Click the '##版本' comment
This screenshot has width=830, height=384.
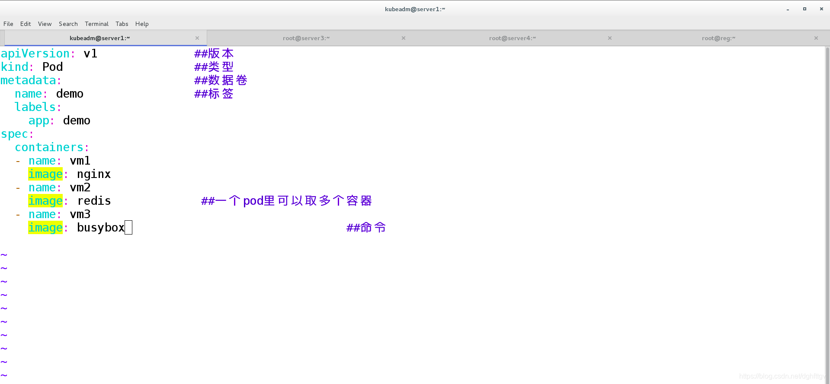coord(214,54)
